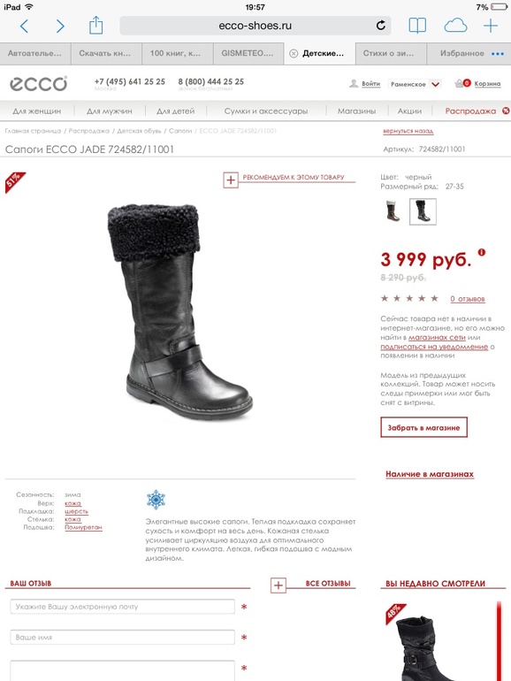The width and height of the screenshot is (511, 681).
Task: Open Распродажа menu item
Action: click(470, 111)
